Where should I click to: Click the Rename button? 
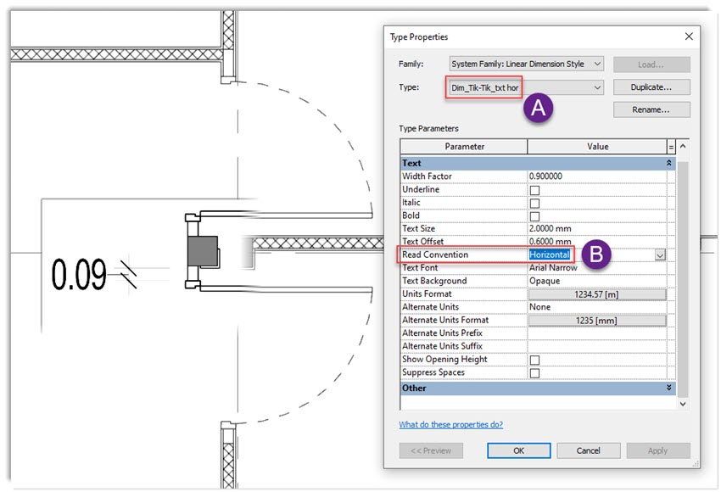651,109
